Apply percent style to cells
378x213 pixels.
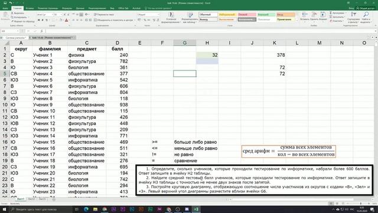click(x=145, y=20)
